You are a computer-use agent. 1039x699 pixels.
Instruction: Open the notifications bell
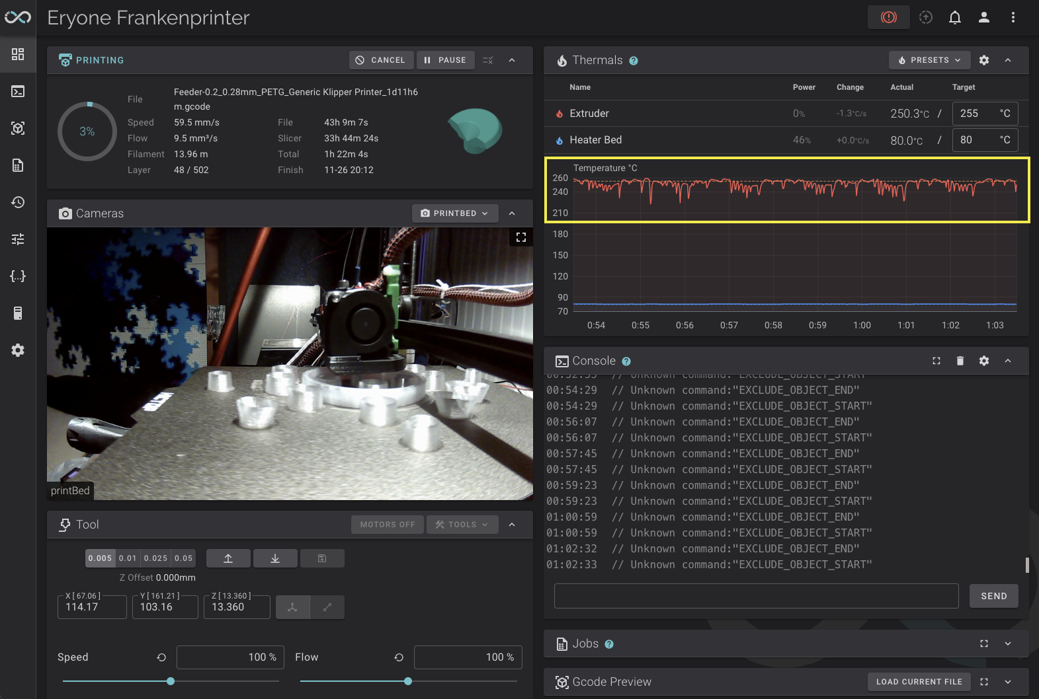pyautogui.click(x=955, y=17)
